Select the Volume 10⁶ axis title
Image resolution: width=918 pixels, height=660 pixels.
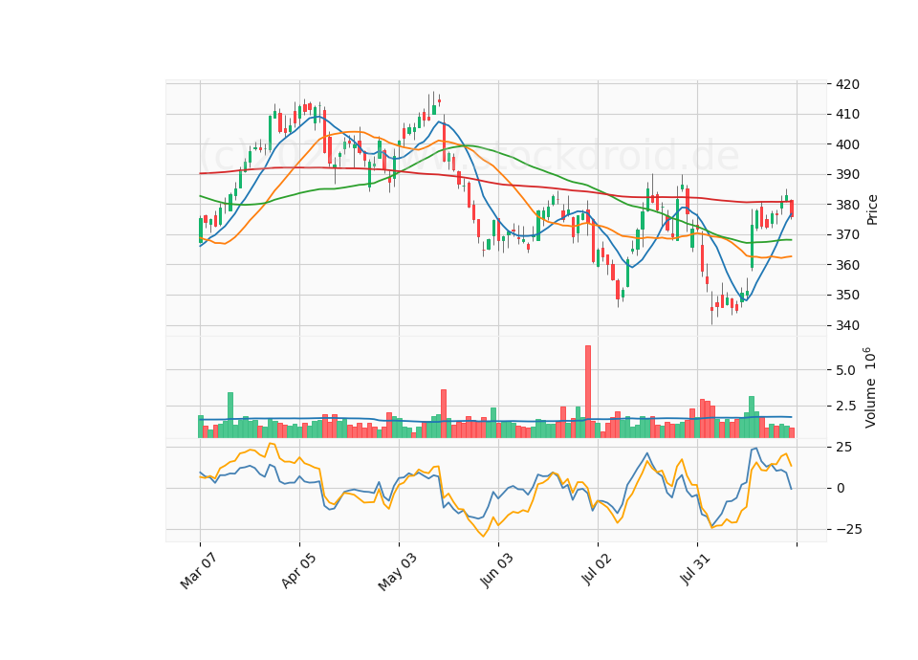point(869,387)
